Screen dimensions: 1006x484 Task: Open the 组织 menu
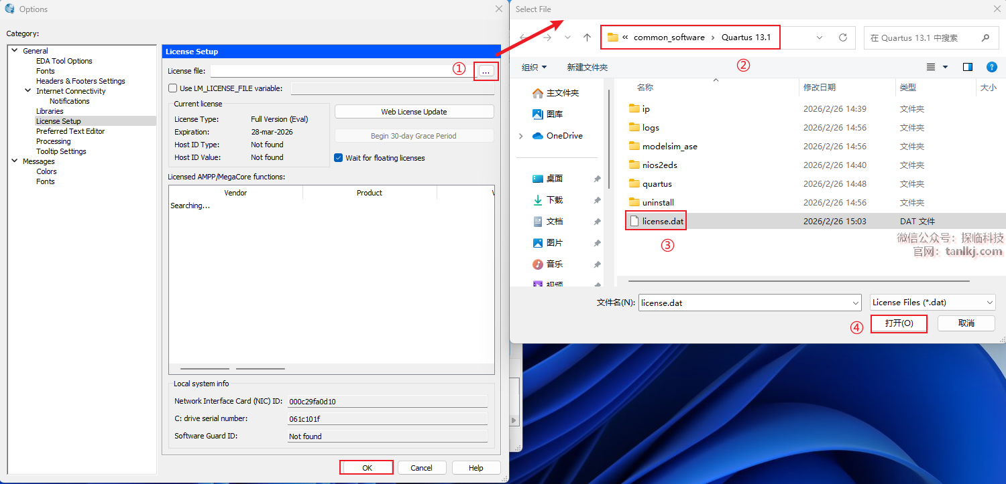tap(534, 67)
